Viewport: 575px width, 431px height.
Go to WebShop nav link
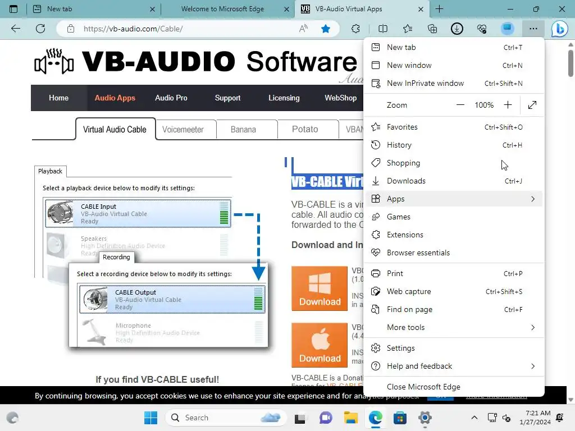tap(340, 98)
